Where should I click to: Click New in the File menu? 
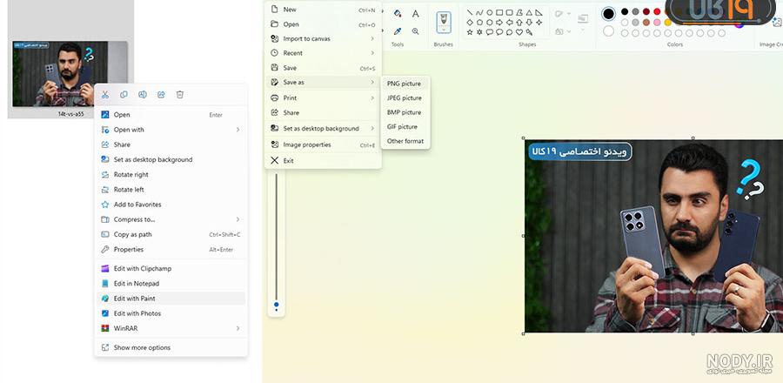tap(323, 10)
